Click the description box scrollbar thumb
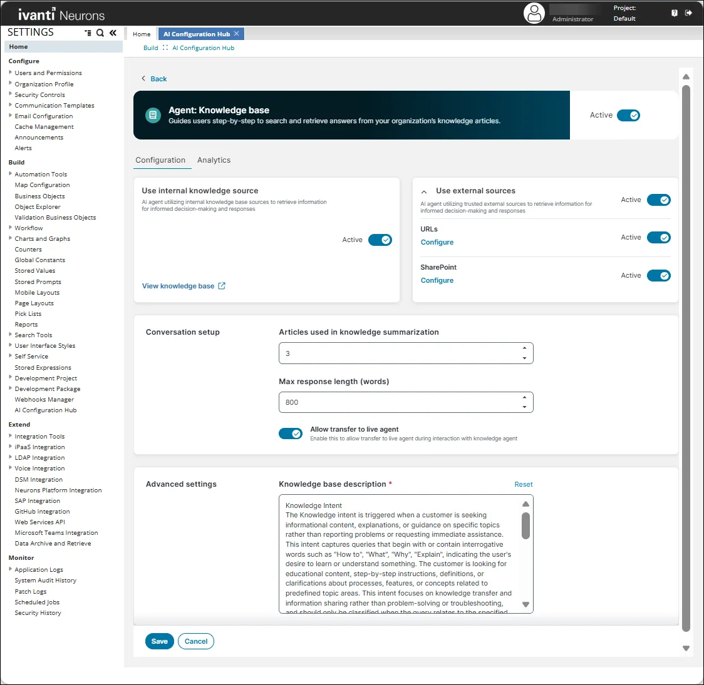 [525, 525]
